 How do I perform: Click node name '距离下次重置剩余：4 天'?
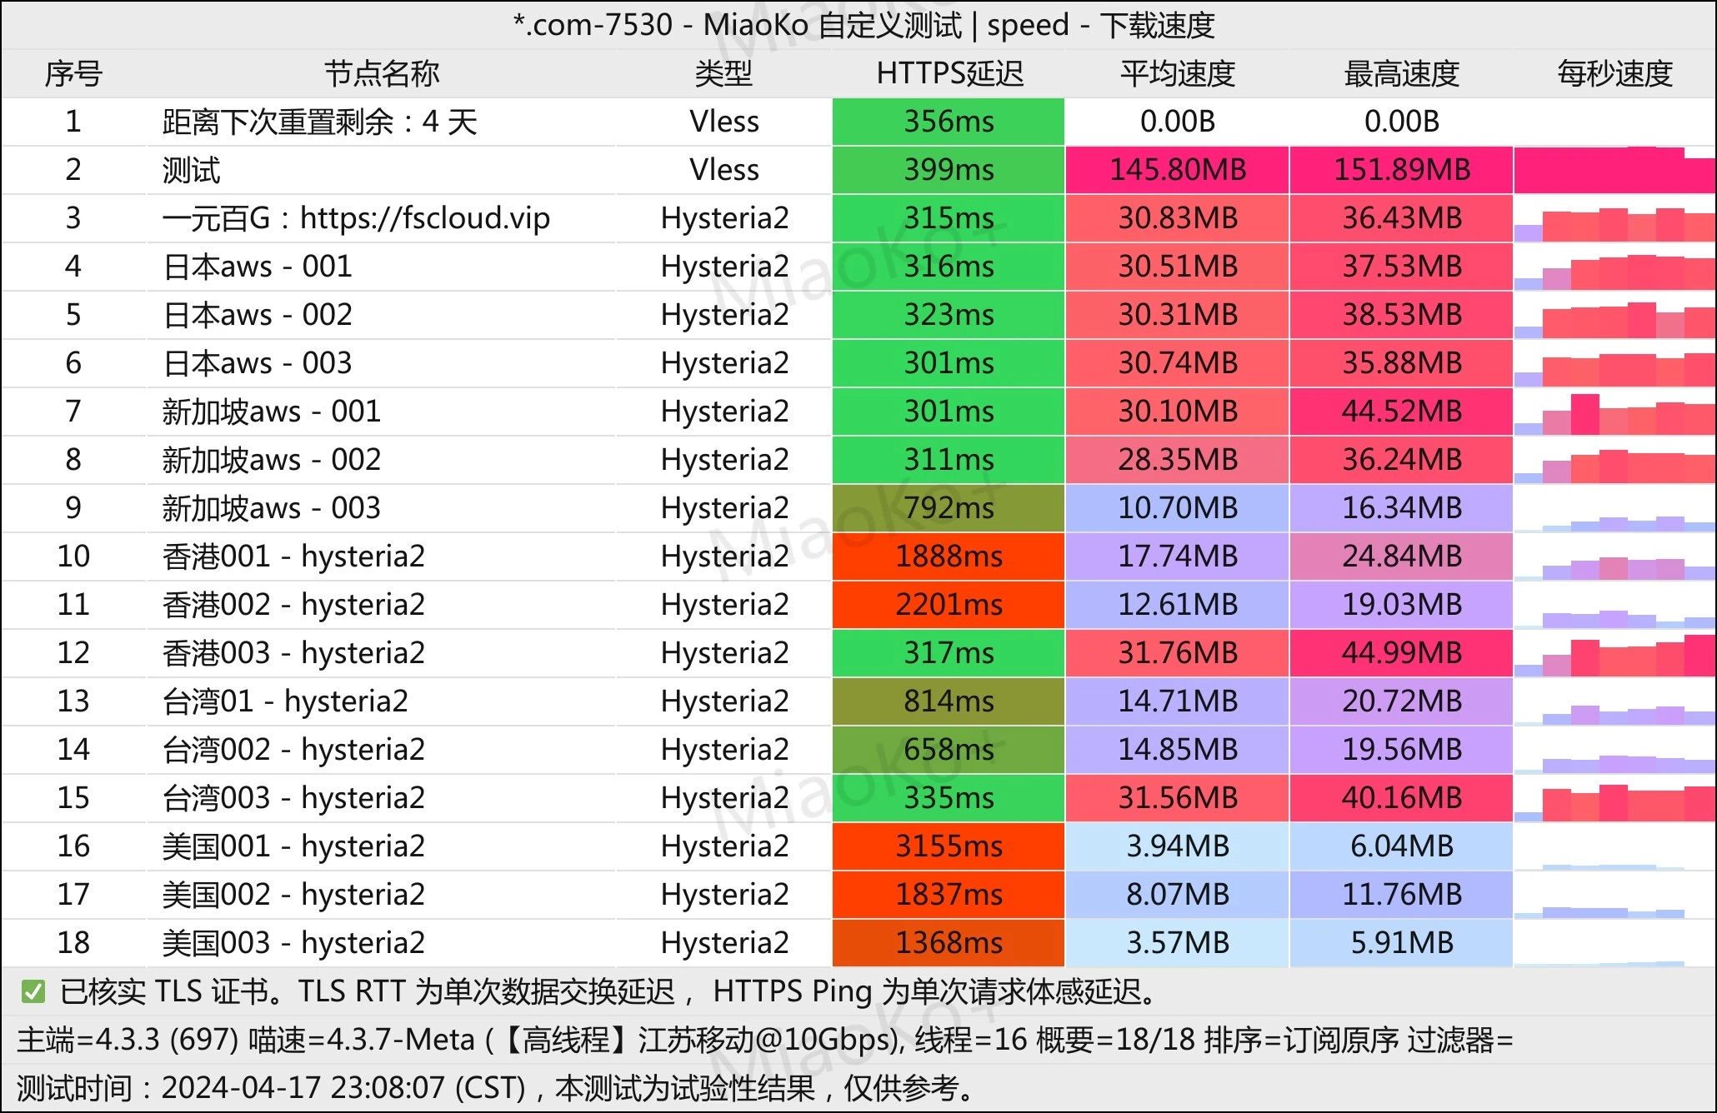coord(320,122)
